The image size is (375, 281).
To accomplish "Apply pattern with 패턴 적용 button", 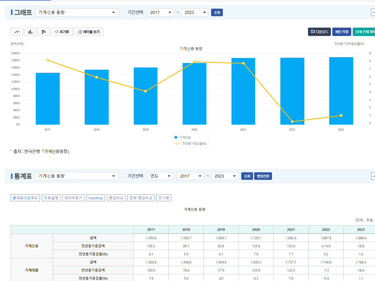I will tap(342, 32).
